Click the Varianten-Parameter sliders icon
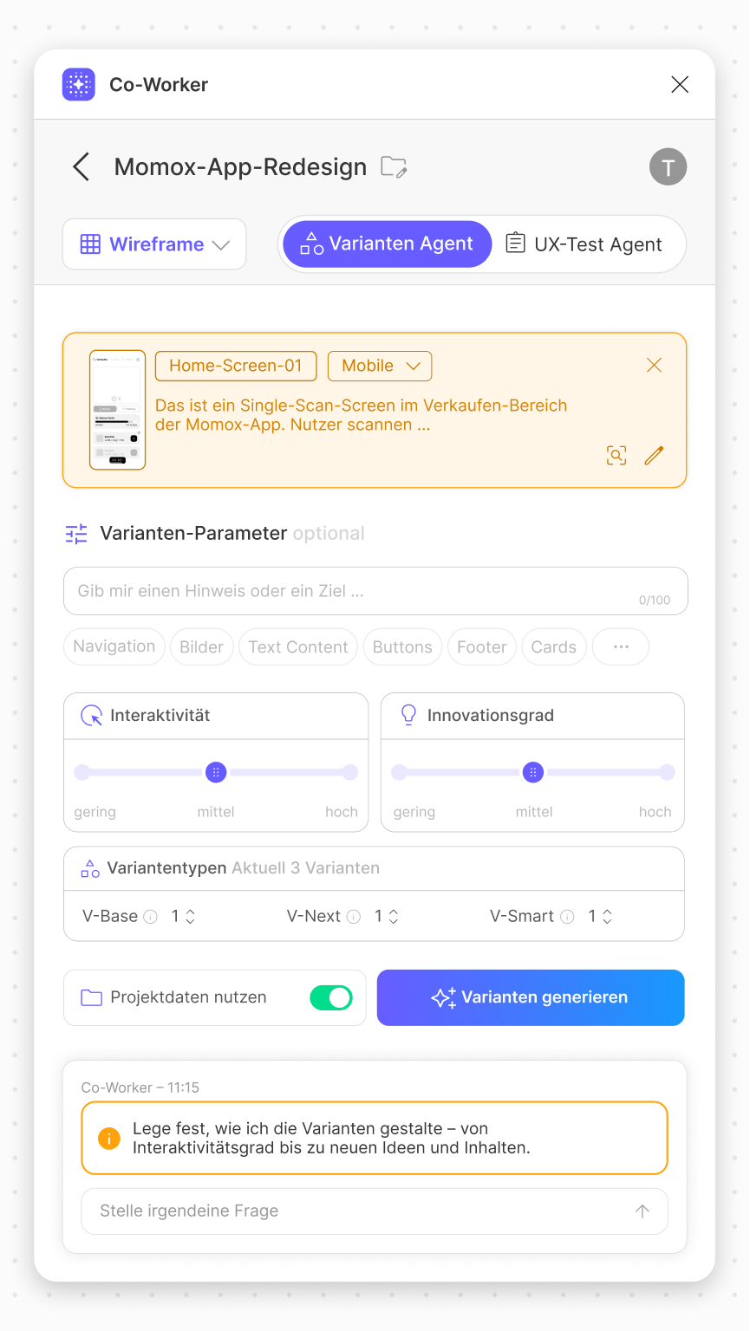Viewport: 750px width, 1331px height. (x=76, y=534)
